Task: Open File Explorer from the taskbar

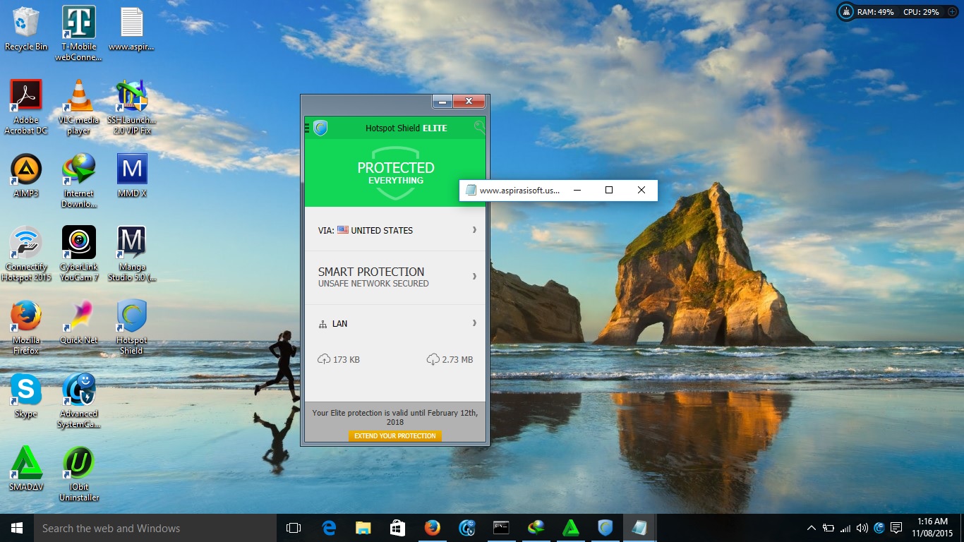Action: click(363, 528)
